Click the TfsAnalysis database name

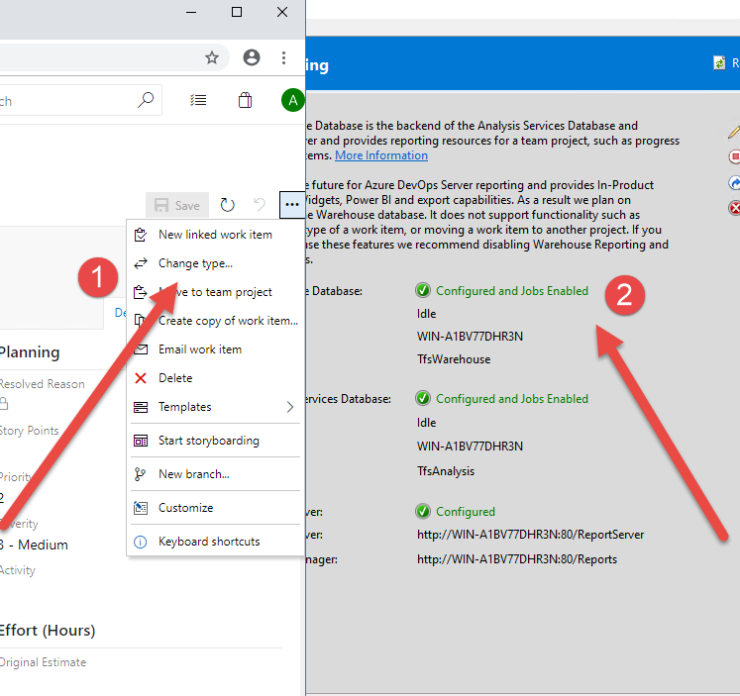(446, 471)
